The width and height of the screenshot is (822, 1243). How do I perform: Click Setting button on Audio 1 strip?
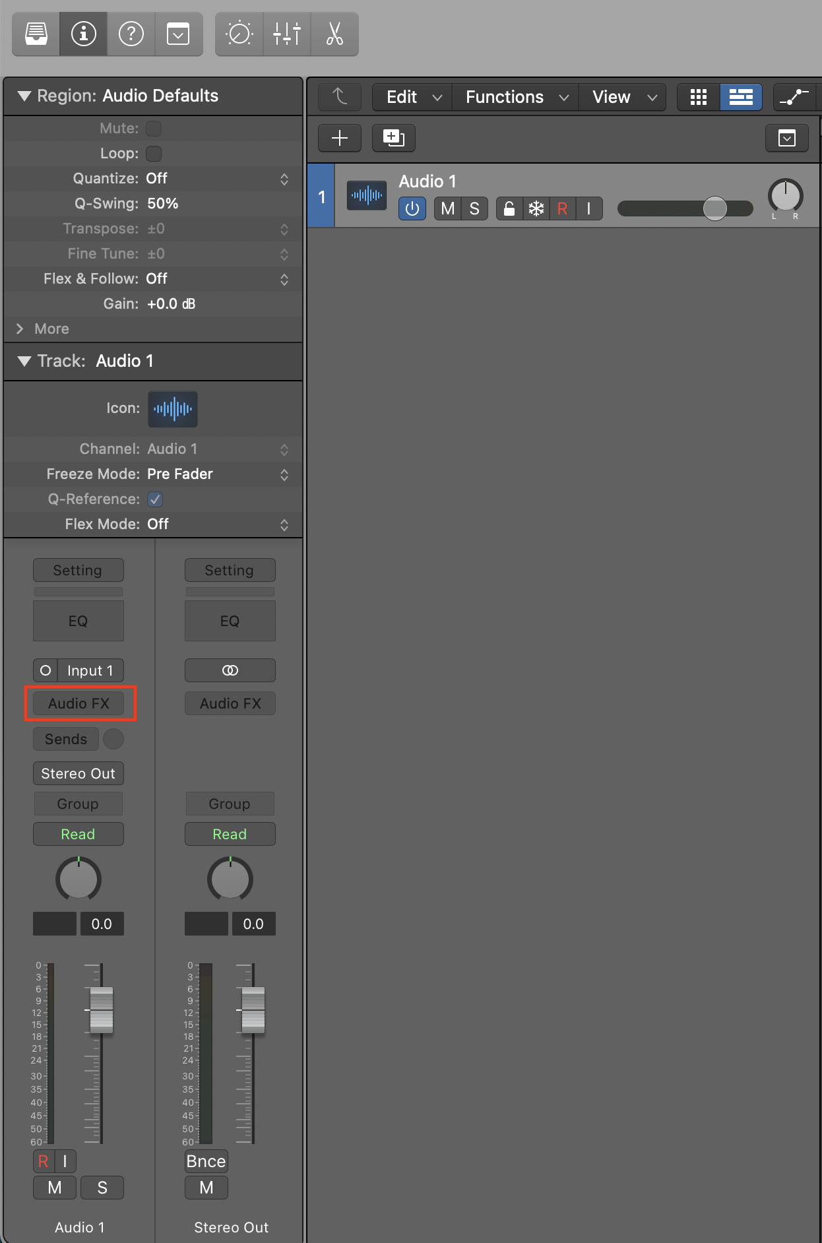[x=78, y=570]
